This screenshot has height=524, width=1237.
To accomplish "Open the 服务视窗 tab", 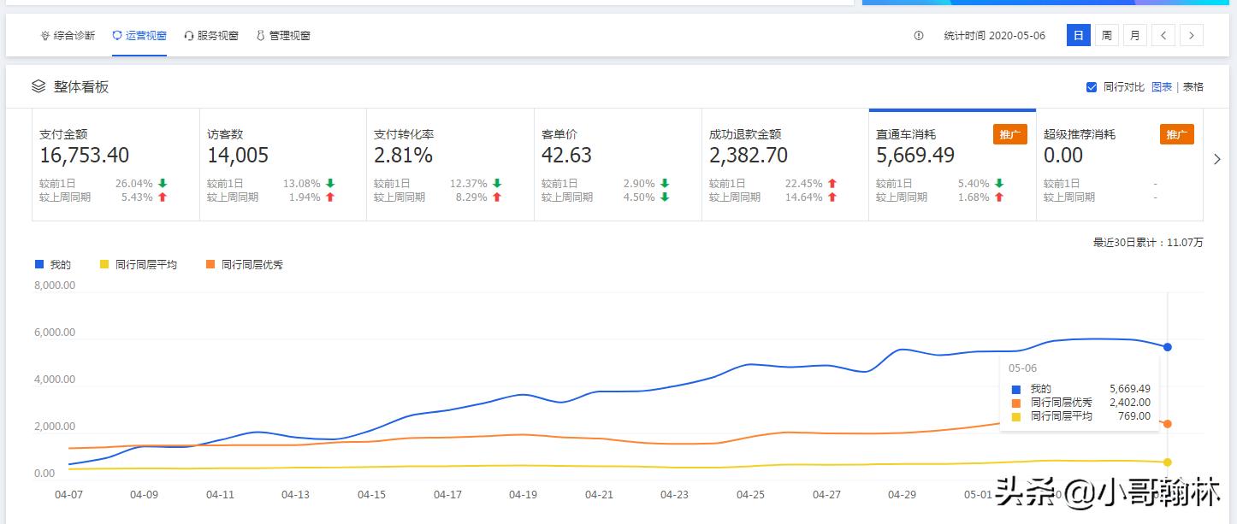I will (x=217, y=36).
